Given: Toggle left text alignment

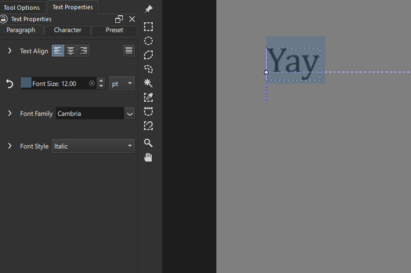Looking at the screenshot, I should point(58,51).
